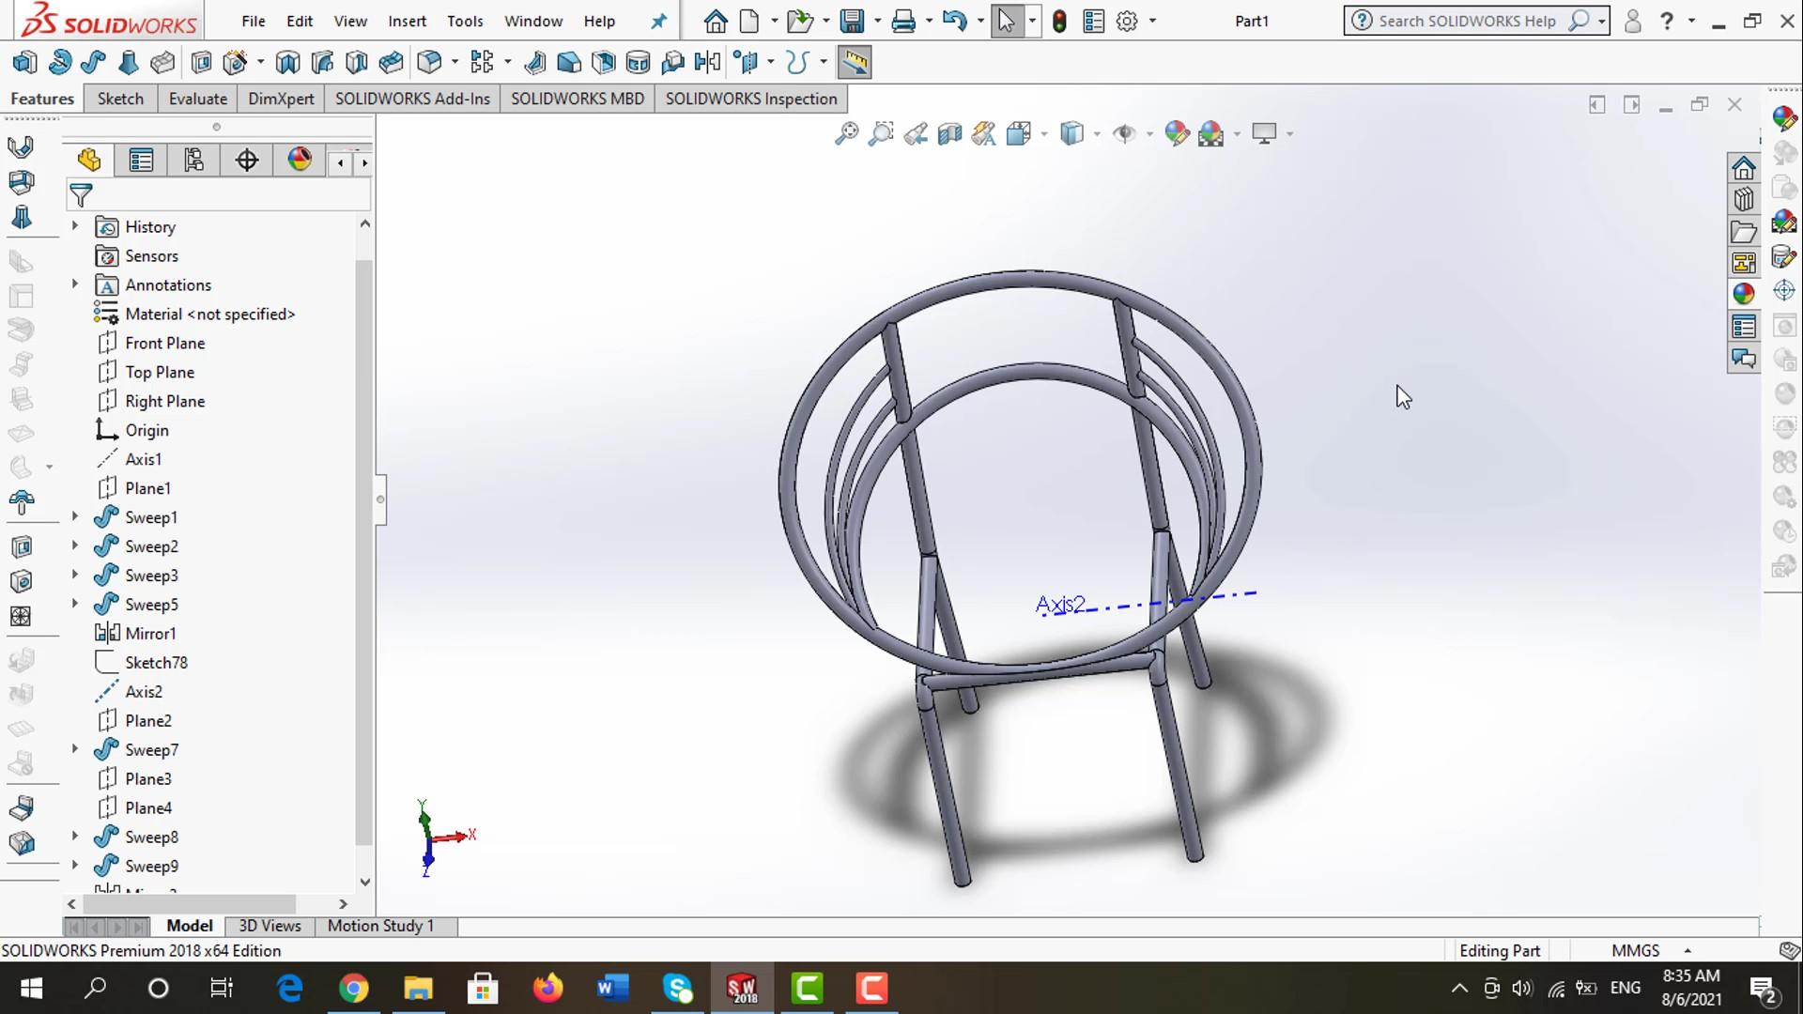Select the Swept Boss/Base tool
This screenshot has width=1803, height=1014.
coord(93,63)
